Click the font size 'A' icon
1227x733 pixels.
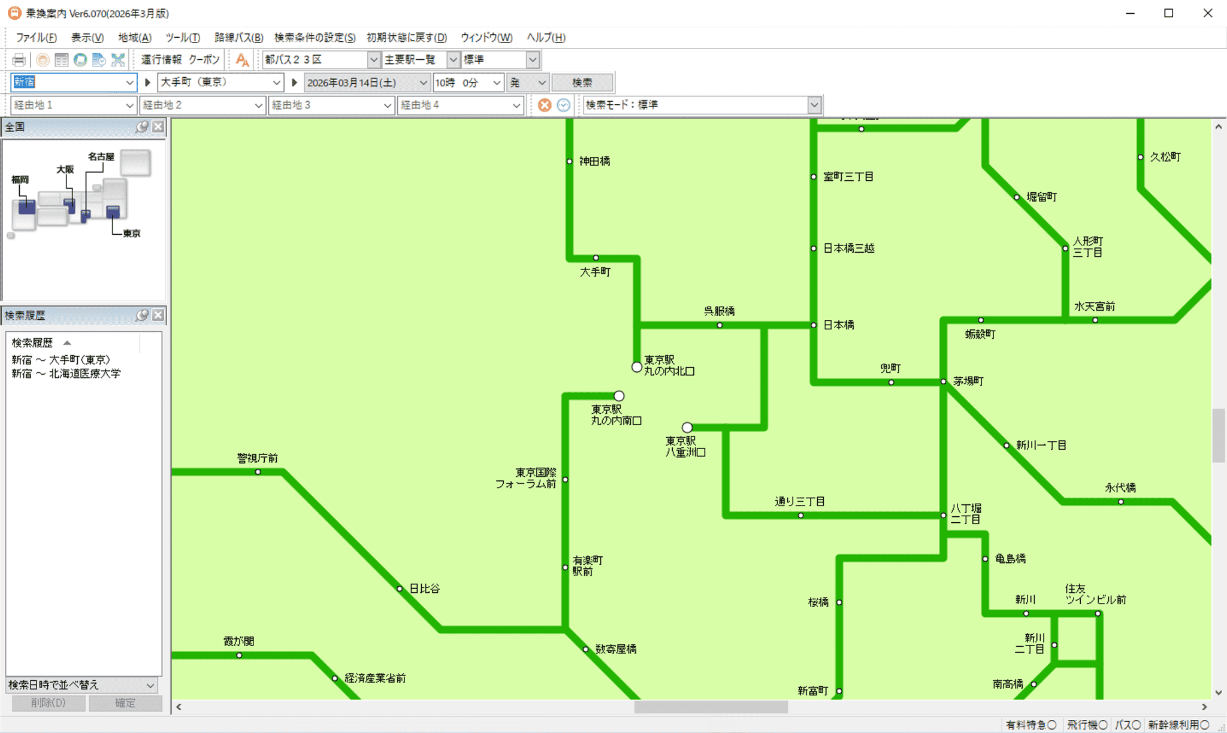click(242, 60)
